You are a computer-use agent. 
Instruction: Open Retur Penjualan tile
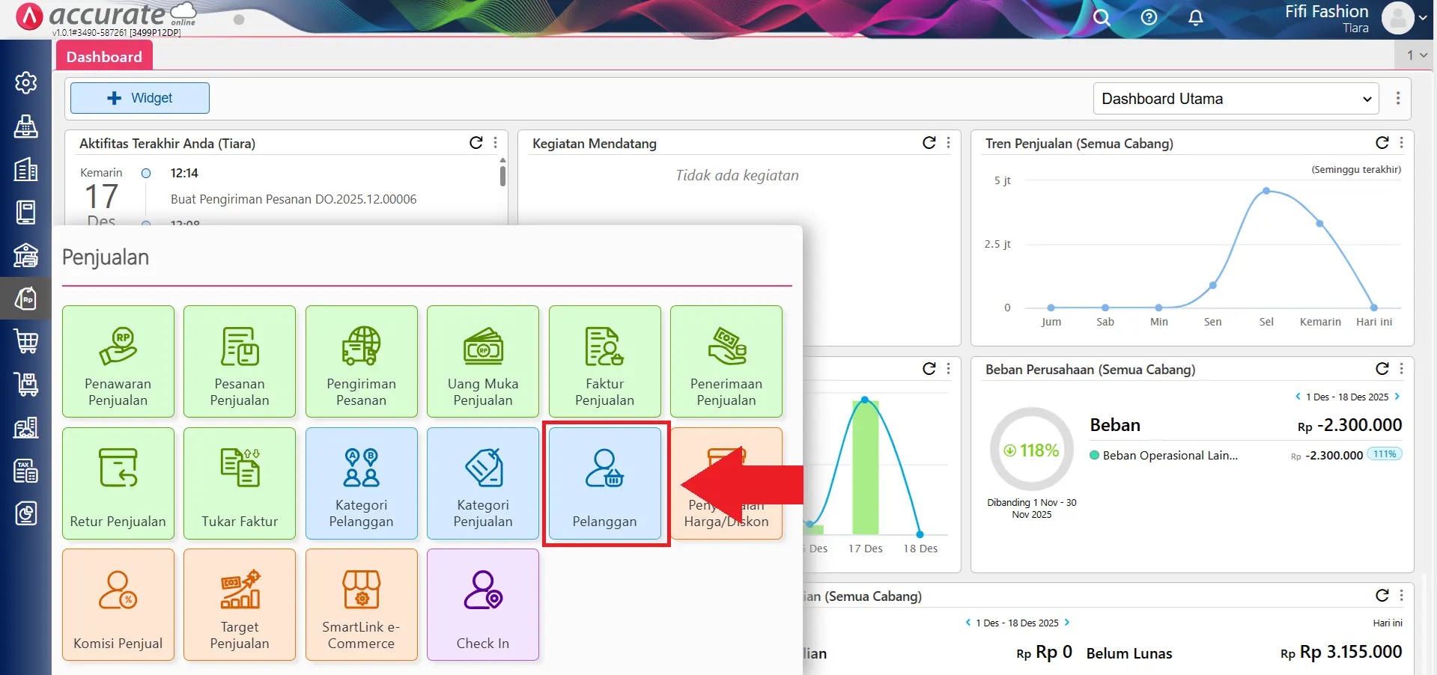pyautogui.click(x=118, y=483)
